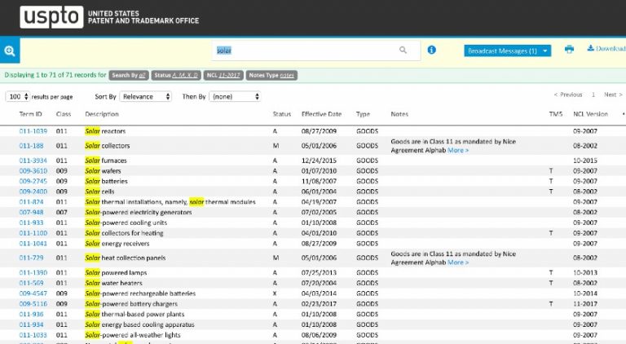This screenshot has height=344, width=626.
Task: Open Term ID 011-1039 link
Action: (x=33, y=130)
